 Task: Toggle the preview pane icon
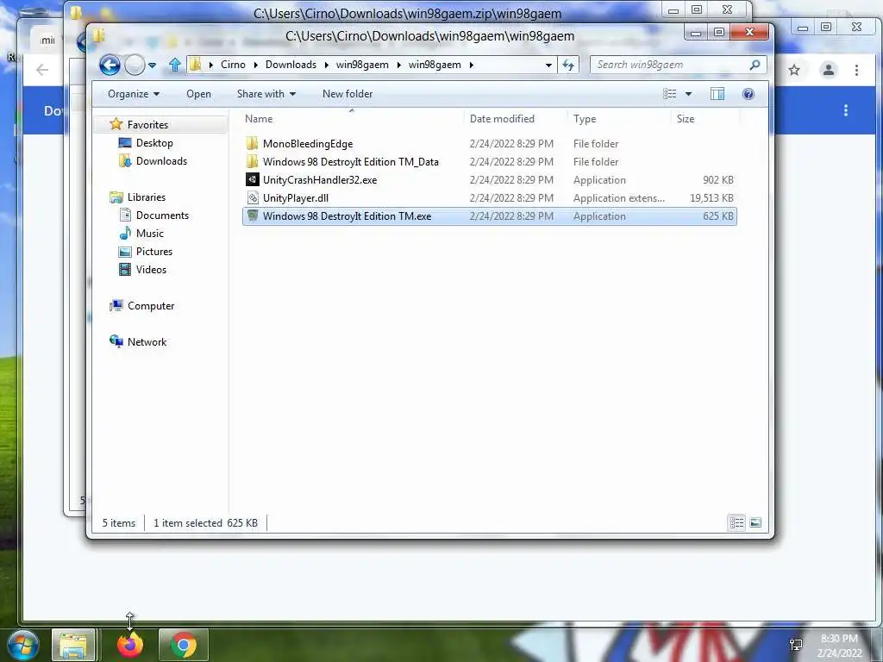tap(717, 94)
